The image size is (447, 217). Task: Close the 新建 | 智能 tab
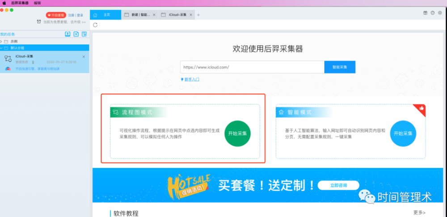coord(154,15)
